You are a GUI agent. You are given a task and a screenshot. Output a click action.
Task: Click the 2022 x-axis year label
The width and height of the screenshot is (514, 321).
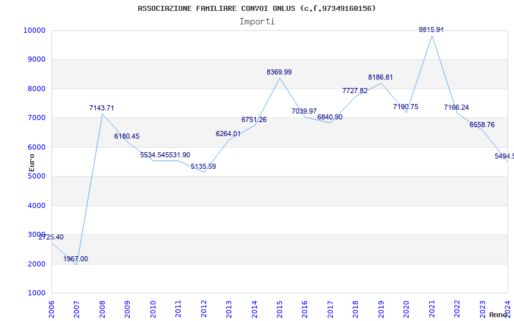tap(457, 309)
